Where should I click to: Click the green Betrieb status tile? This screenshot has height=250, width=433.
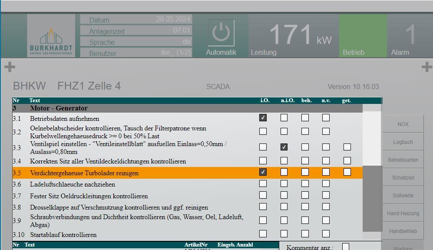[363, 36]
